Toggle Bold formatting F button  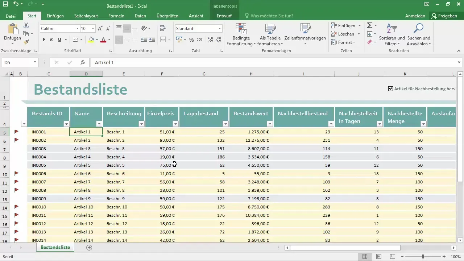pyautogui.click(x=44, y=40)
